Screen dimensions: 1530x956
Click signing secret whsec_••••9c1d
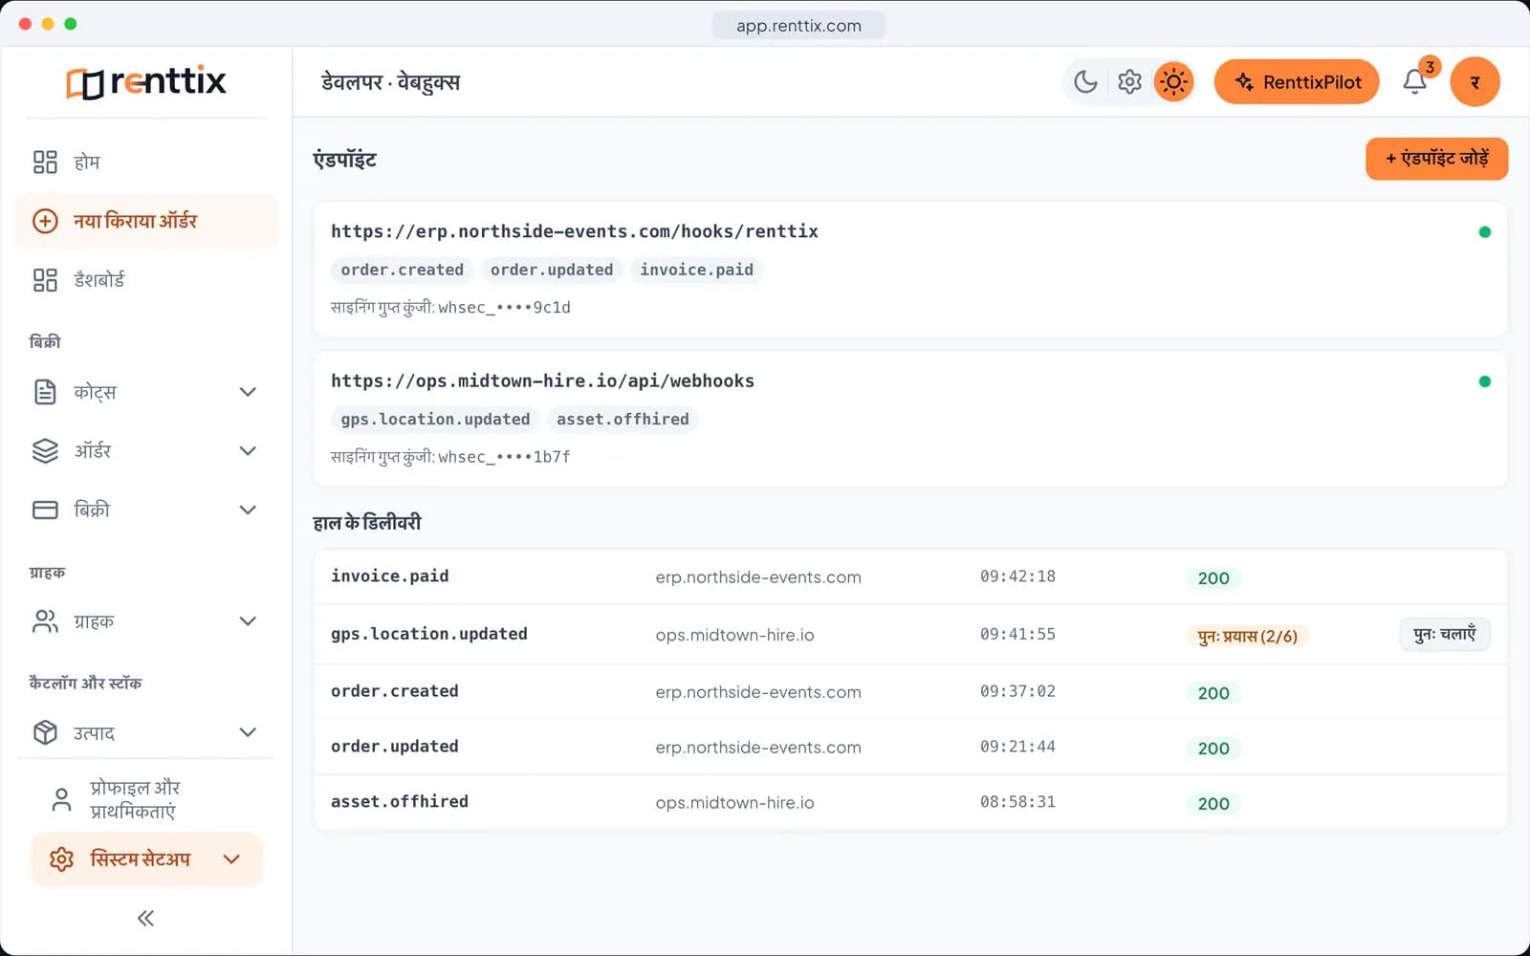[x=504, y=307]
